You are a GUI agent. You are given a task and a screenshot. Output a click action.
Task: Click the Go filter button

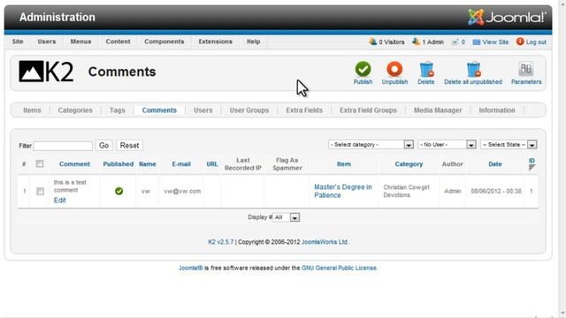(104, 145)
